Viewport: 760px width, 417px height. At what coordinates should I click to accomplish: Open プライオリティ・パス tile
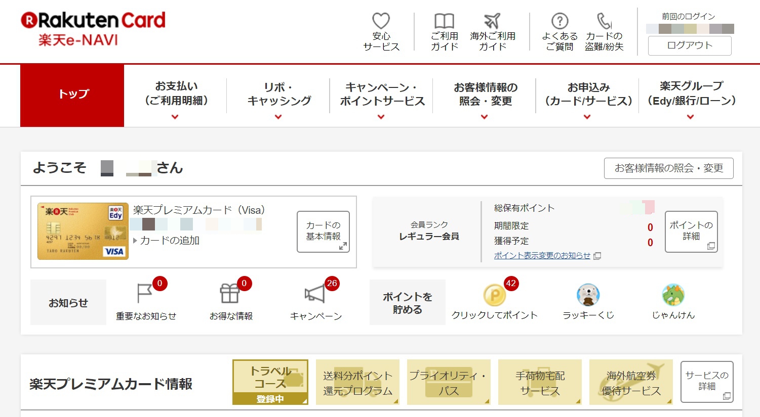tap(449, 382)
